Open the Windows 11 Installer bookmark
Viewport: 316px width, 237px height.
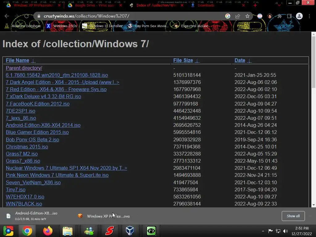coord(102,26)
